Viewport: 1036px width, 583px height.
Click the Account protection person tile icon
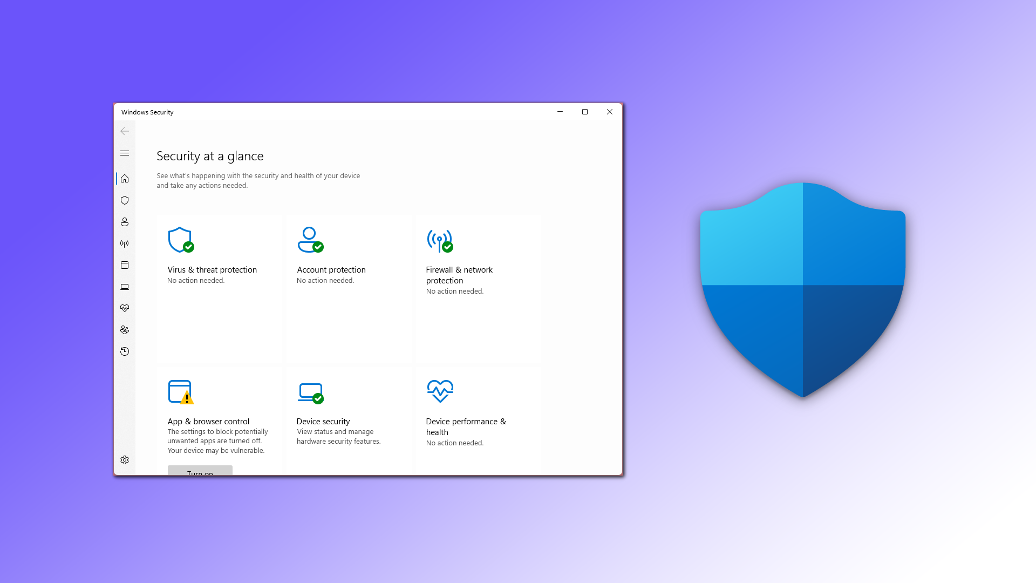click(x=310, y=240)
